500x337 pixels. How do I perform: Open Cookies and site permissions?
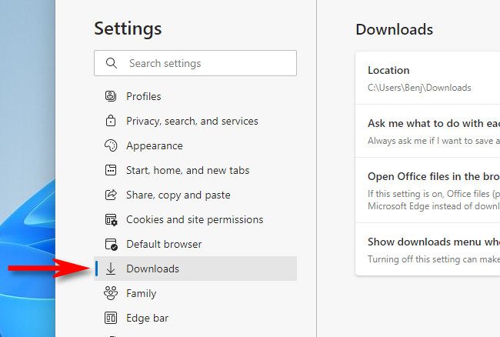195,219
